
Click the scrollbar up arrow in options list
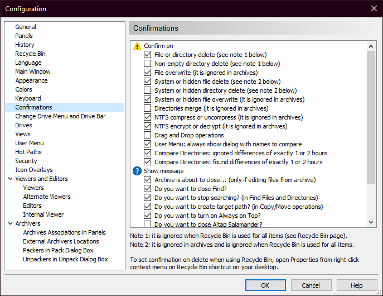pyautogui.click(x=372, y=45)
